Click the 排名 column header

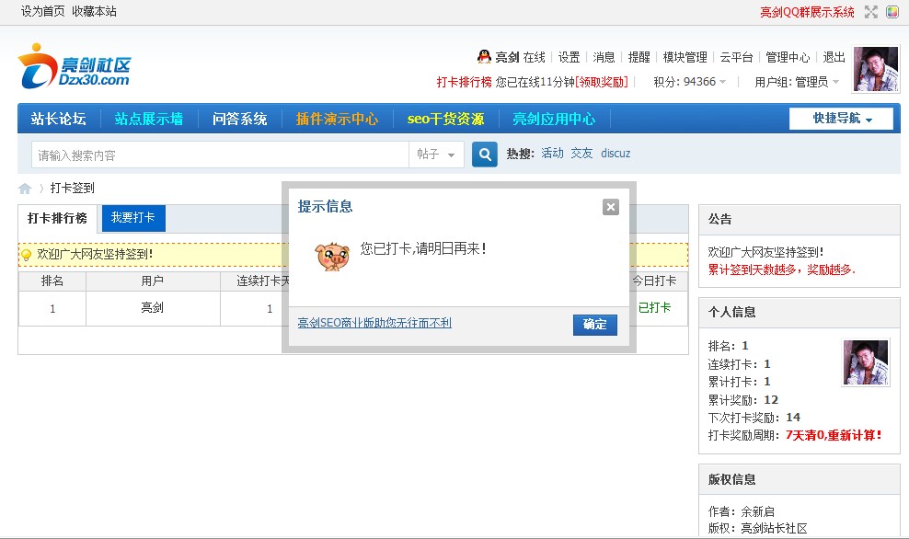coord(52,281)
